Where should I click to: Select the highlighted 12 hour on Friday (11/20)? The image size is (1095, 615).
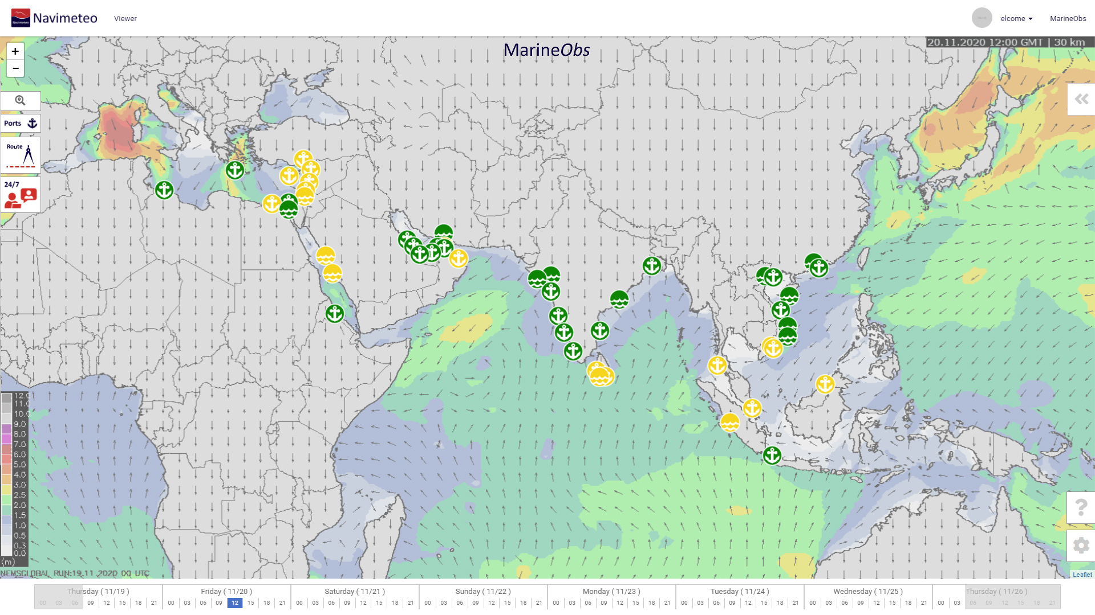(235, 603)
